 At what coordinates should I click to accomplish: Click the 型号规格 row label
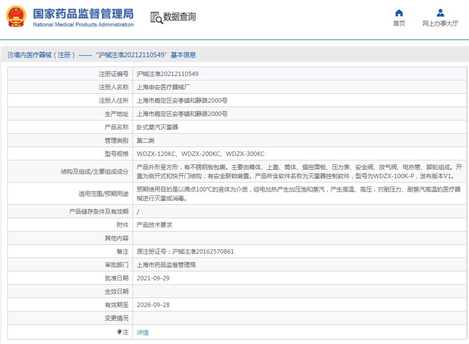tap(117, 153)
